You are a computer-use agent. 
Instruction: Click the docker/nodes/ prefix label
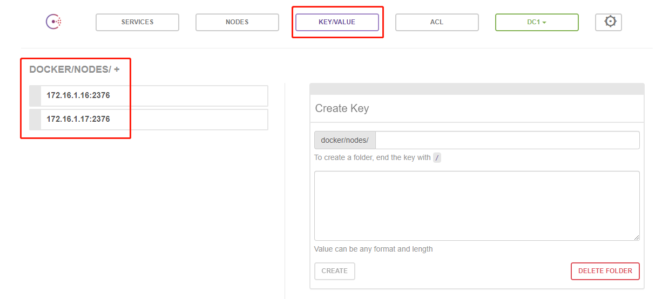pos(344,140)
